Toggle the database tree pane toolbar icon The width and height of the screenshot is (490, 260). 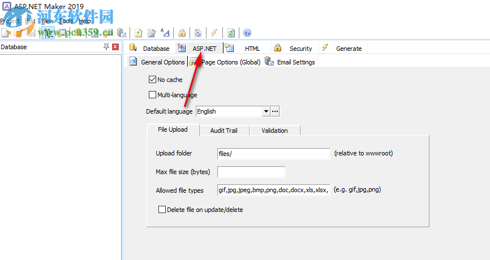(48, 33)
